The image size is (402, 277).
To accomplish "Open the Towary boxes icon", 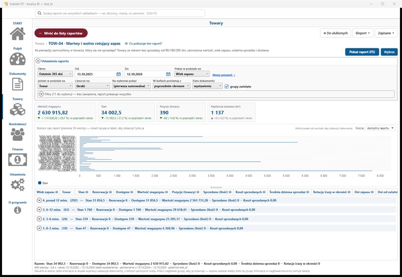I will point(18,109).
